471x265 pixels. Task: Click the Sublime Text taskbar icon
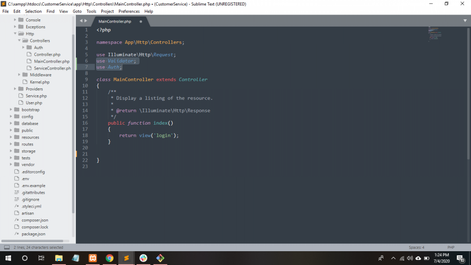[x=126, y=258]
